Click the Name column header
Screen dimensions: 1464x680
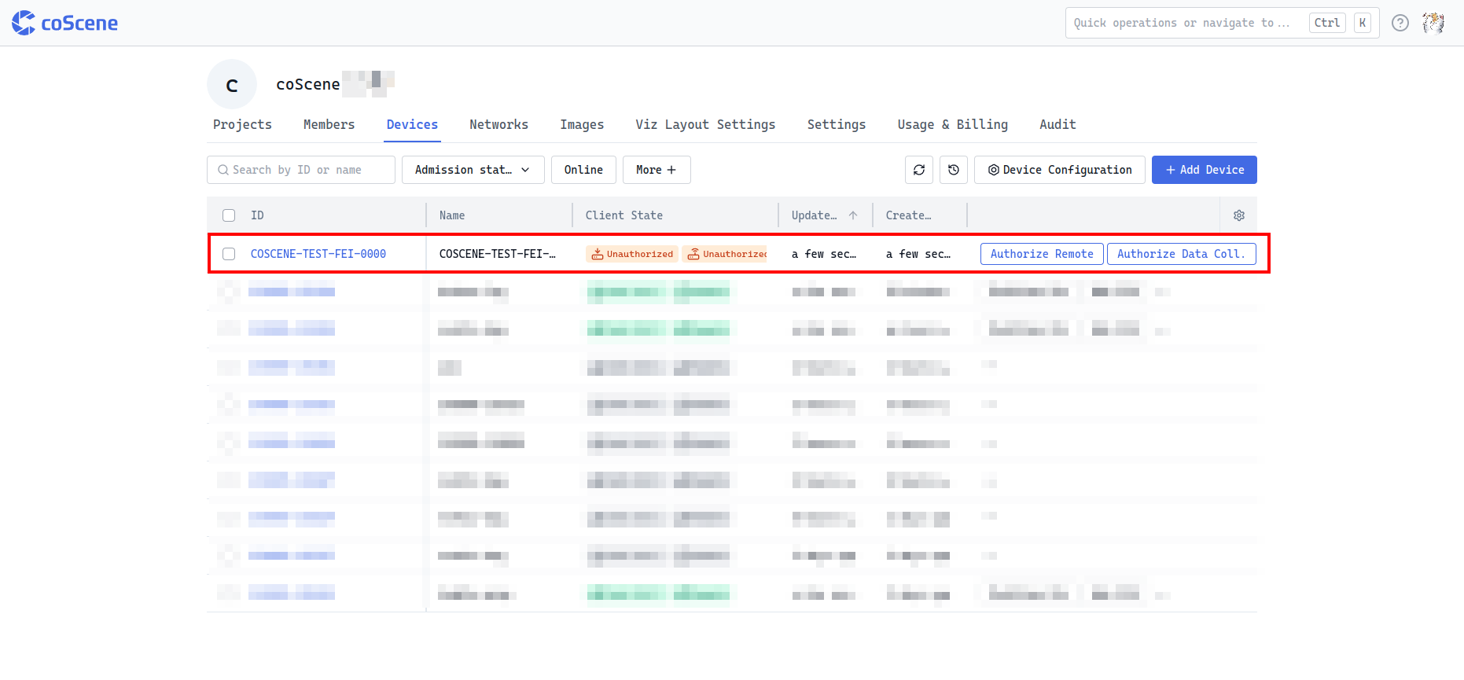pyautogui.click(x=452, y=215)
